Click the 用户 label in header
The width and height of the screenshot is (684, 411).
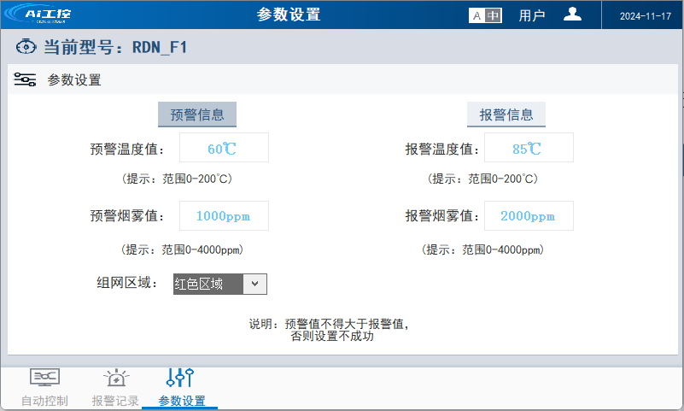(532, 15)
